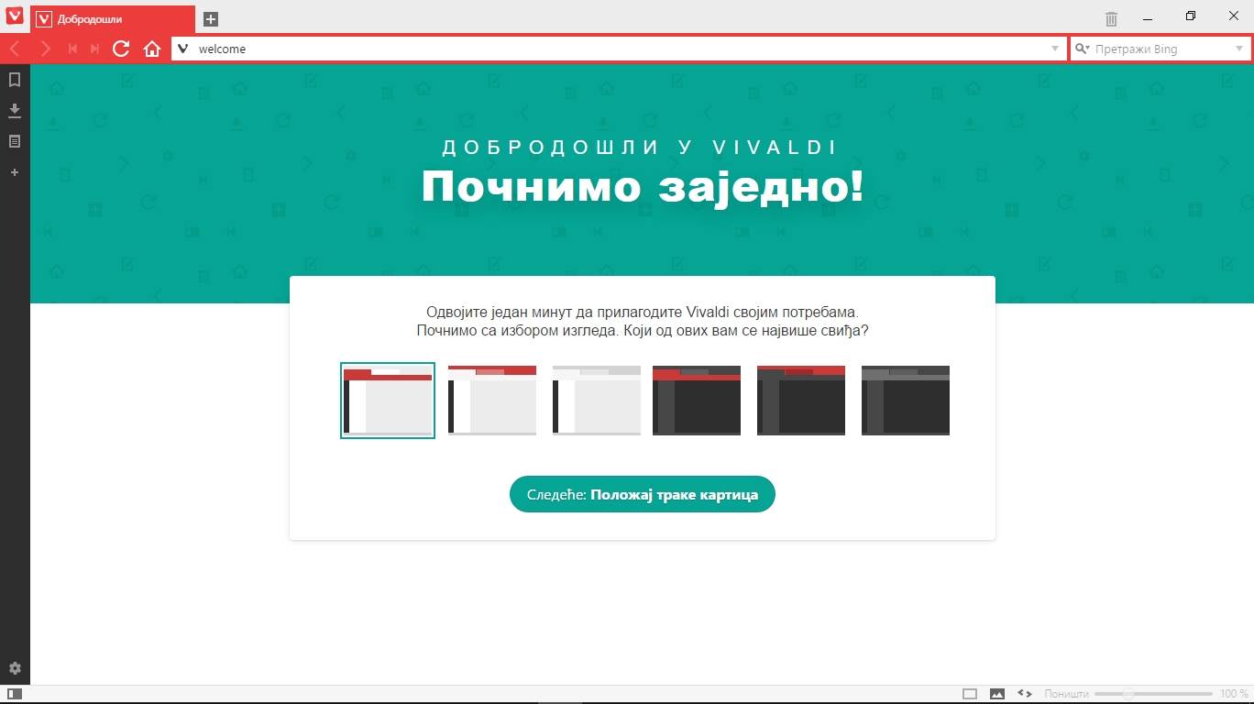The width and height of the screenshot is (1254, 704).
Task: Open the Vivaldi main menu icon
Action: tap(15, 17)
